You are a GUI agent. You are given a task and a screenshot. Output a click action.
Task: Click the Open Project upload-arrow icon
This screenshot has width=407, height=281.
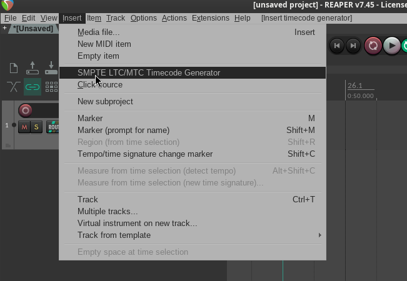point(33,69)
